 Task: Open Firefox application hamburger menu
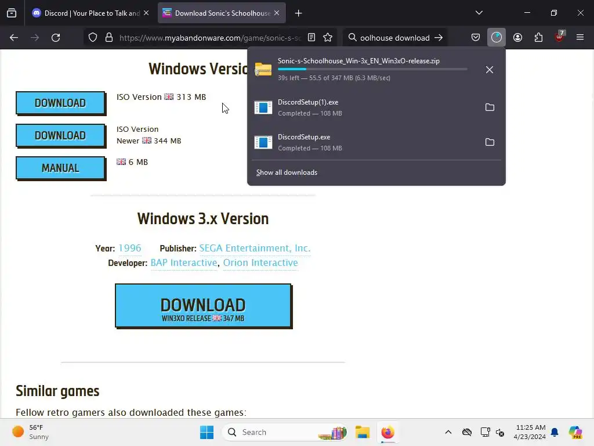pyautogui.click(x=580, y=37)
